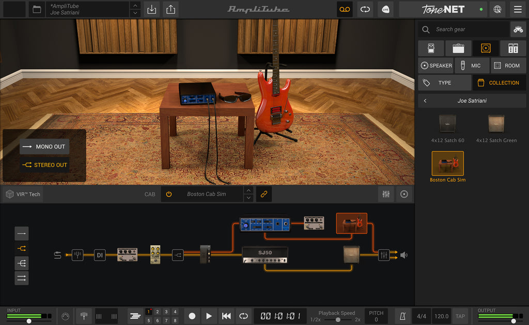
Task: Toggle transport loop playback
Action: (x=243, y=316)
